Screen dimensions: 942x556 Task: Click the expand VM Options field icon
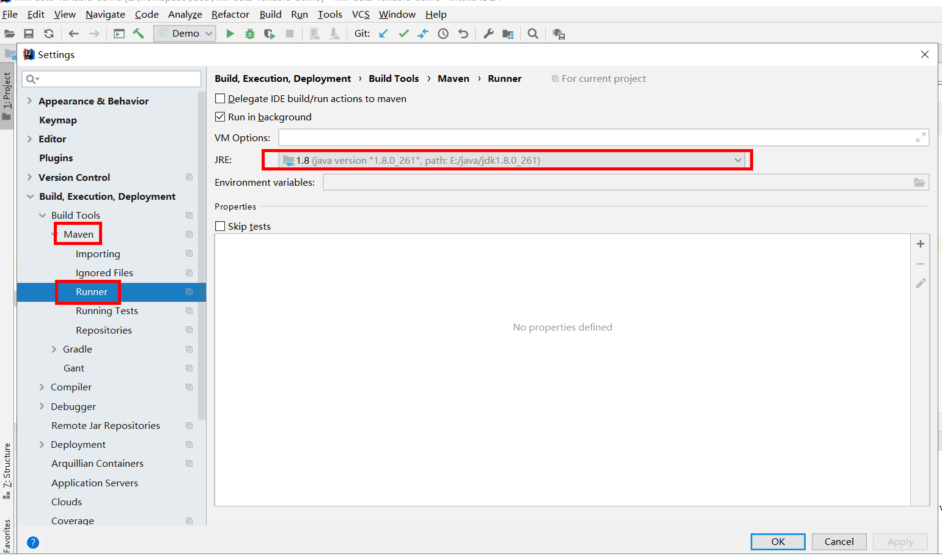point(921,137)
